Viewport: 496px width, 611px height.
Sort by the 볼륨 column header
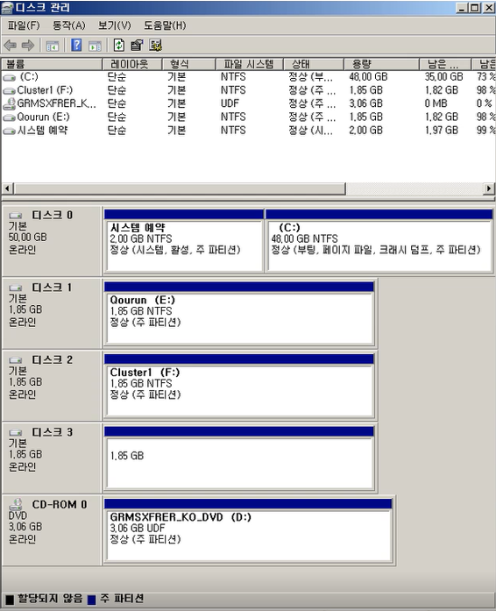[52, 64]
